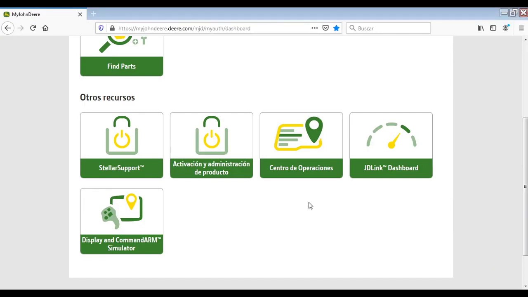Click the simulator joystick display icon
The height and width of the screenshot is (297, 528).
[122, 211]
